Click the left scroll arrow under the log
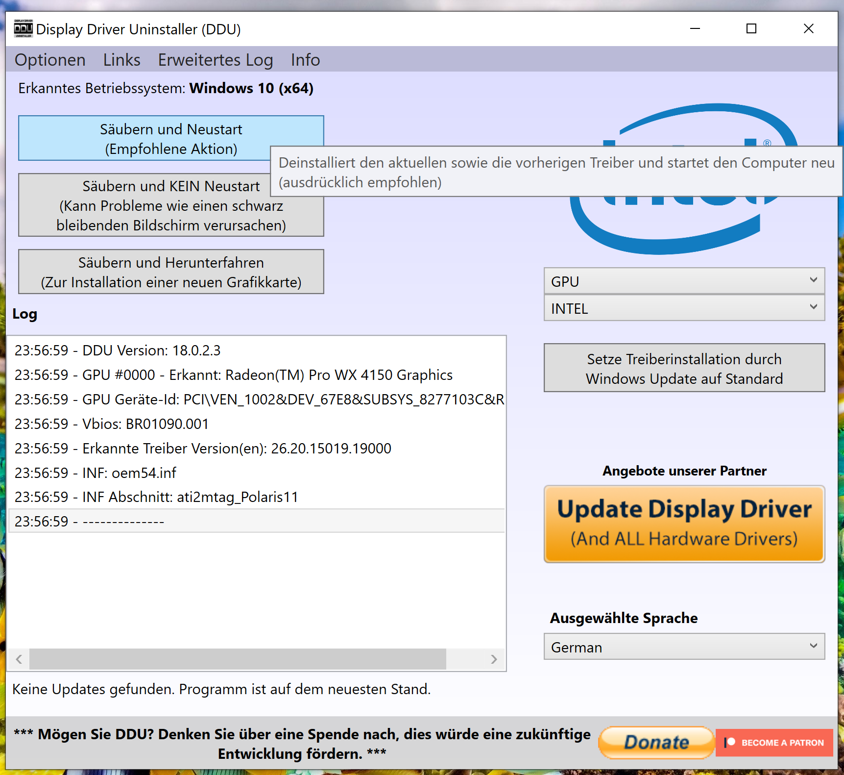Viewport: 844px width, 775px height. point(19,659)
